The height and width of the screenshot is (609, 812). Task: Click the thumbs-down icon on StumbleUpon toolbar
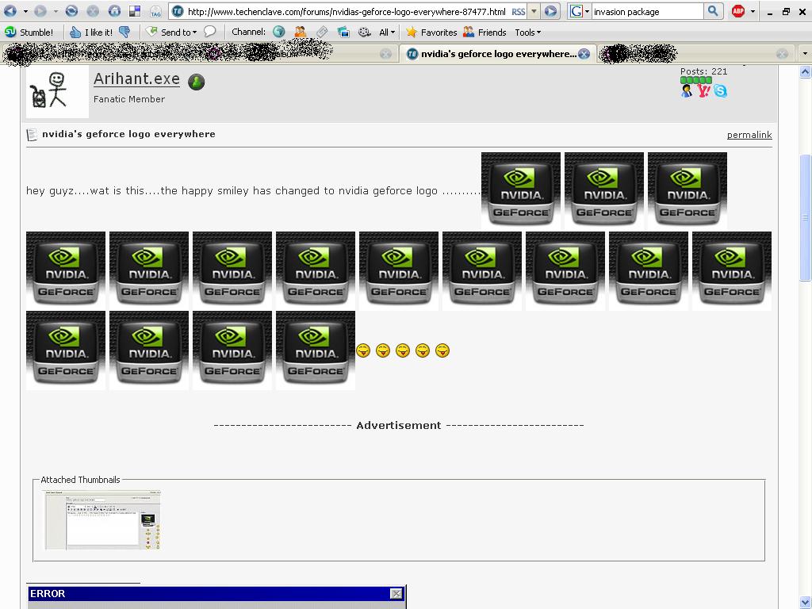124,32
